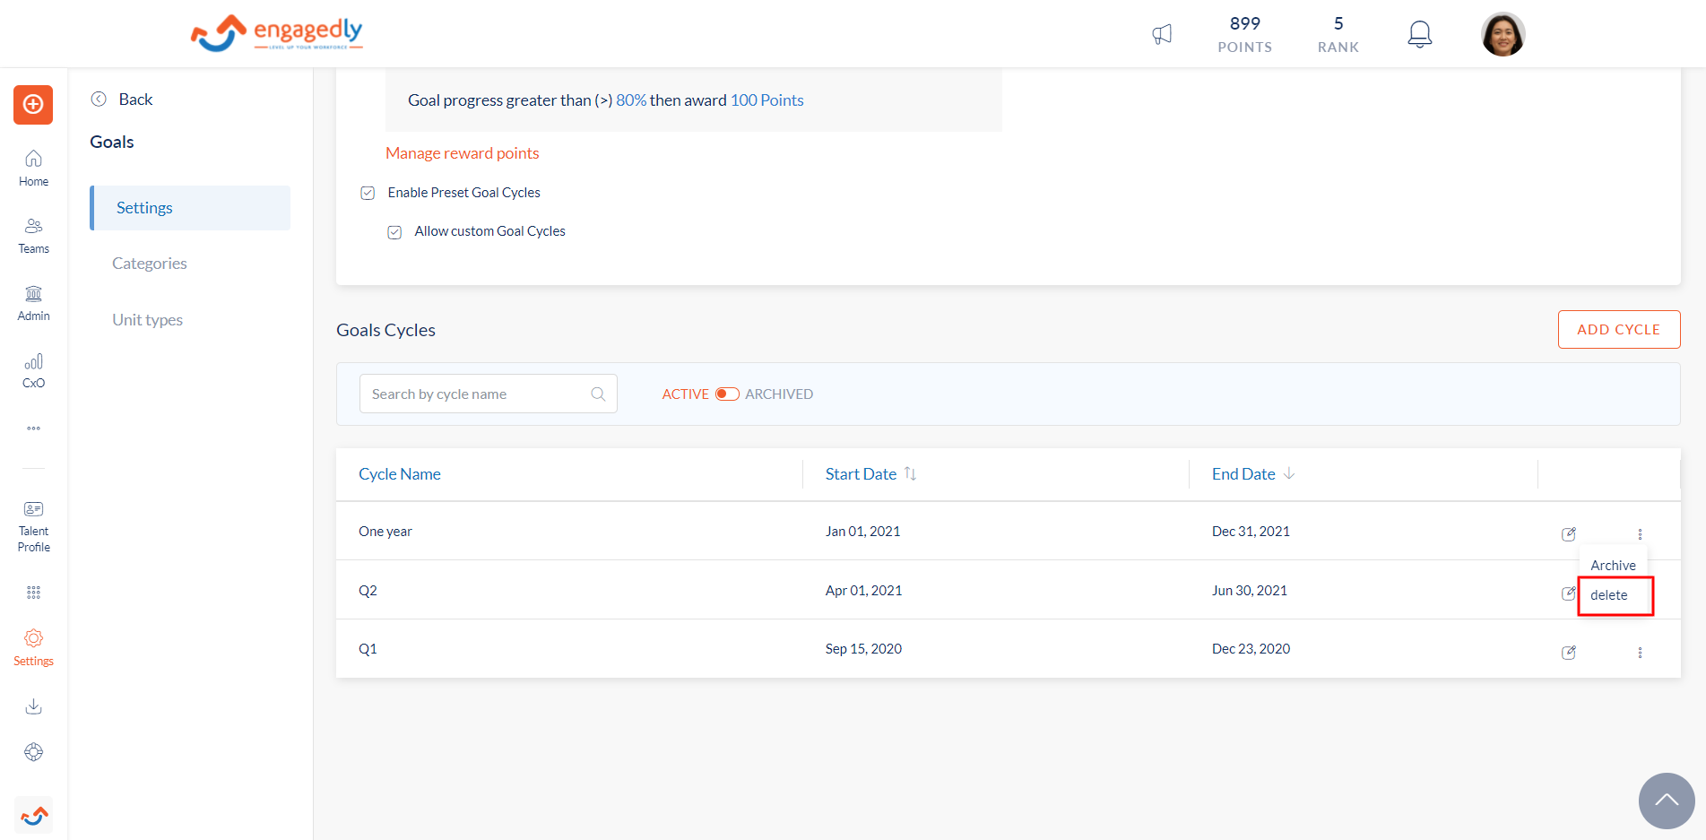Click the ACTIVE label
Image resolution: width=1706 pixels, height=840 pixels.
click(x=685, y=394)
